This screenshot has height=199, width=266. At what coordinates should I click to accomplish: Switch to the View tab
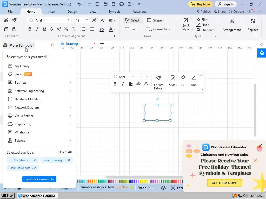93,11
